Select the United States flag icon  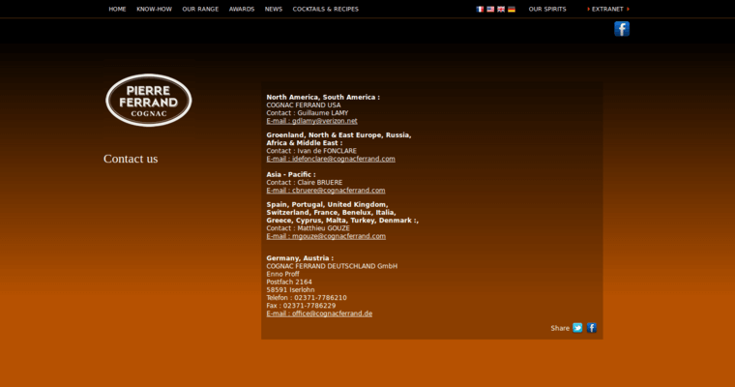(x=490, y=9)
